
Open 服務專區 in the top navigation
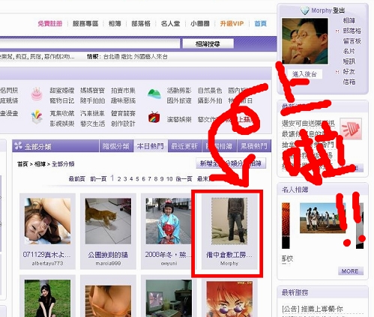pyautogui.click(x=85, y=24)
